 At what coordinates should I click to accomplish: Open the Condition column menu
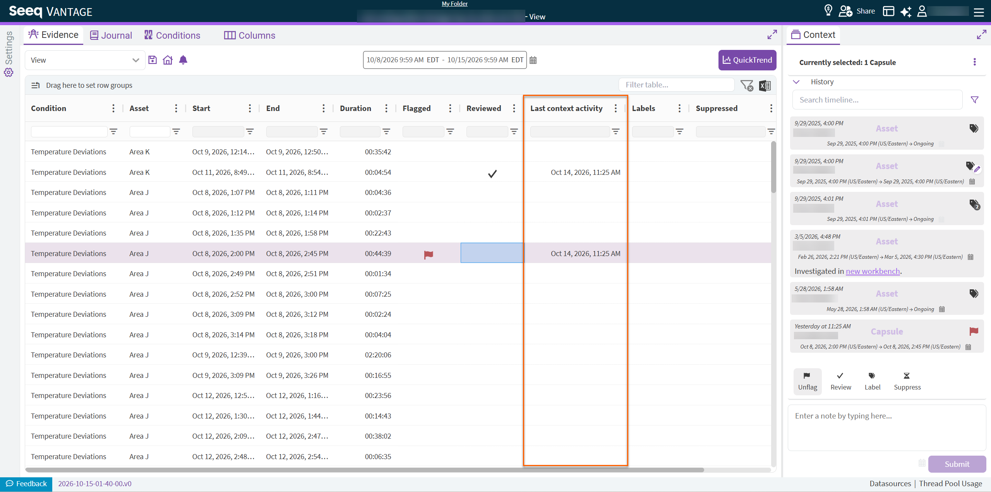[x=113, y=108]
